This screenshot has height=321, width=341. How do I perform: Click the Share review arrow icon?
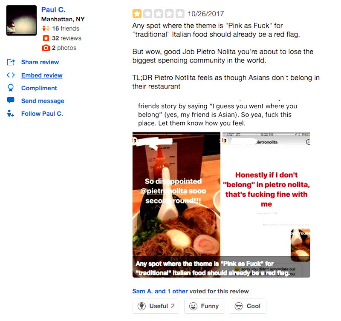(x=11, y=62)
